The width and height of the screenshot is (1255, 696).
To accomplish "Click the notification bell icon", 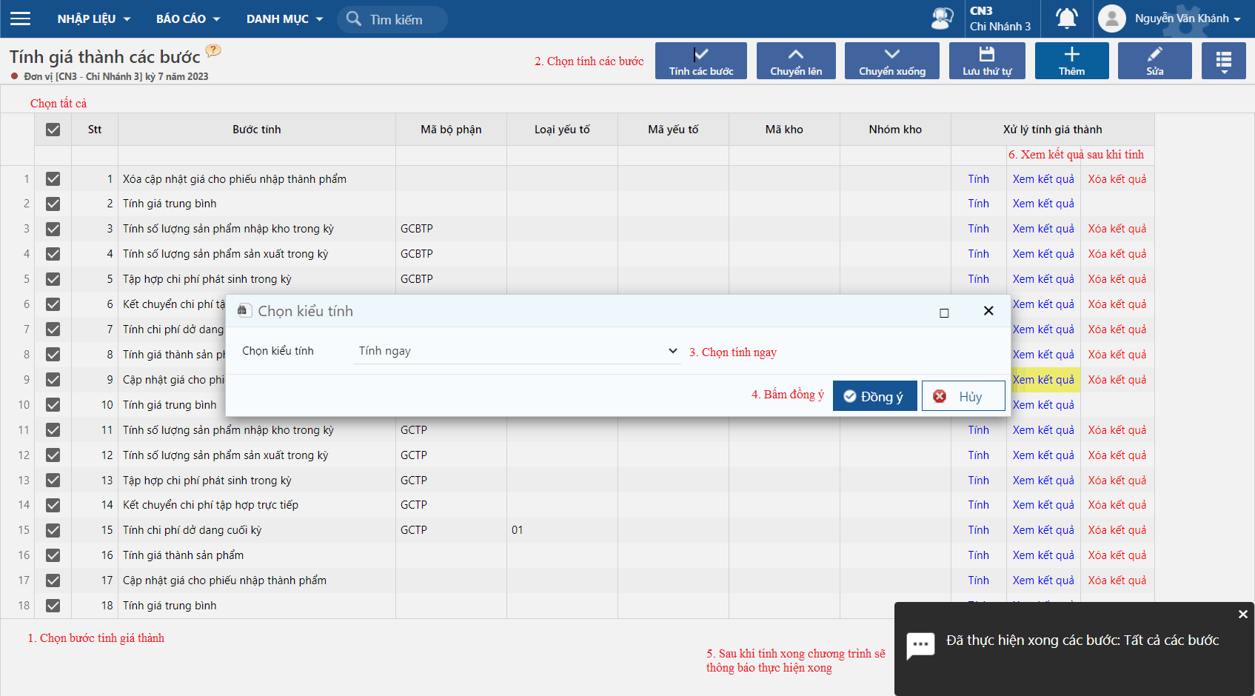I will point(1066,19).
